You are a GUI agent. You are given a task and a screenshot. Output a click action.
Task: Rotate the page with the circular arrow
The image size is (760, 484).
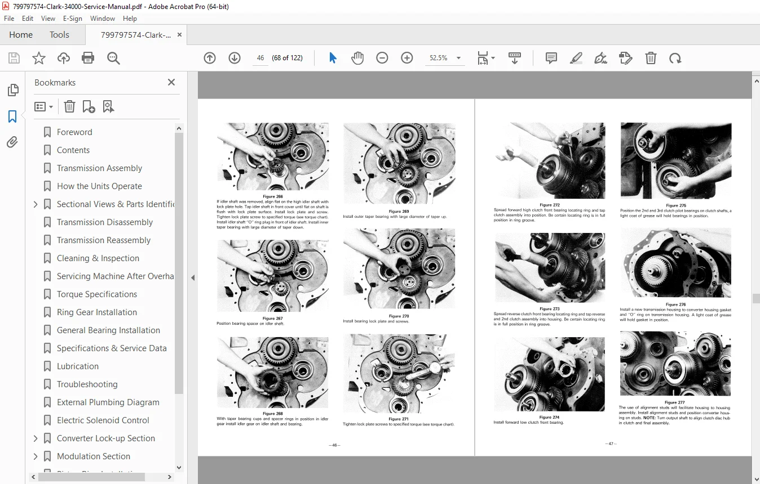675,58
